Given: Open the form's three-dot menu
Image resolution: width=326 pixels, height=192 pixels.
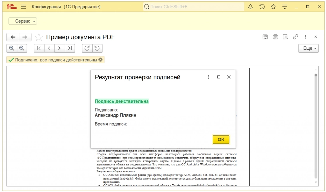Looking at the screenshot, I should (x=305, y=37).
